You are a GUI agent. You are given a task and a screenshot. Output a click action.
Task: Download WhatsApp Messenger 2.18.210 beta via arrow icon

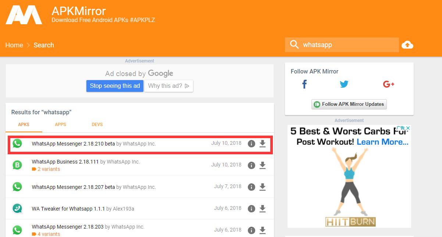coord(263,144)
